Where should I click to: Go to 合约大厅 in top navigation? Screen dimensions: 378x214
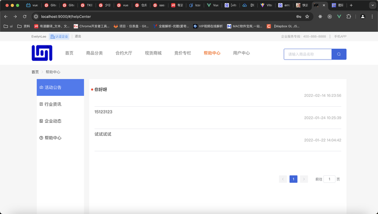124,53
